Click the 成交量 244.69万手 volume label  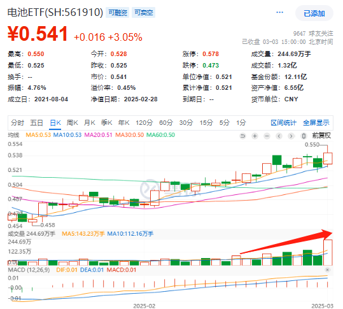click(x=32, y=234)
